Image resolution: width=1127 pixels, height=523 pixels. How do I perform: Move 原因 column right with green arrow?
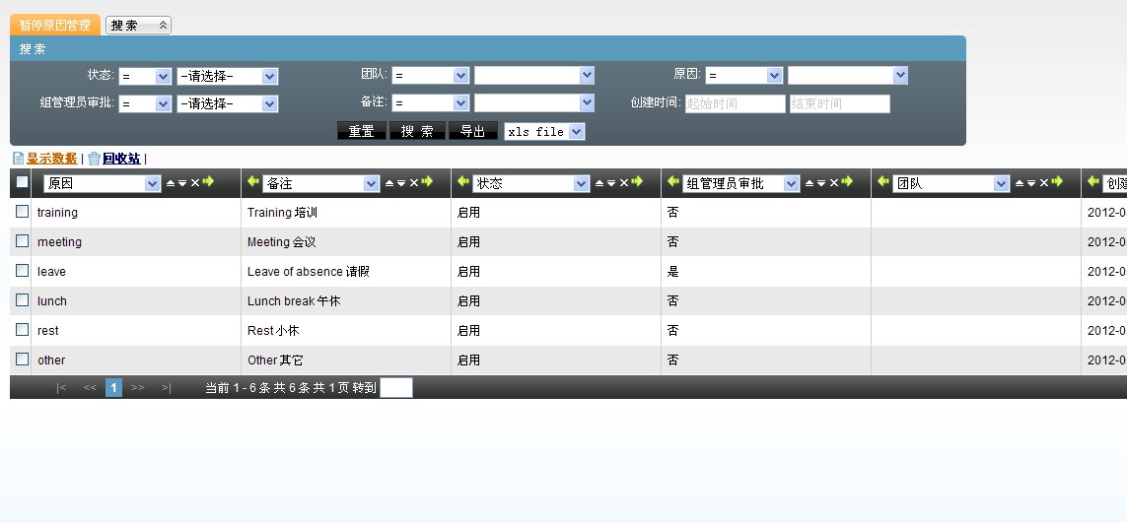pos(208,182)
